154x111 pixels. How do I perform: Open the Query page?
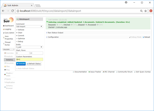coord(8,79)
